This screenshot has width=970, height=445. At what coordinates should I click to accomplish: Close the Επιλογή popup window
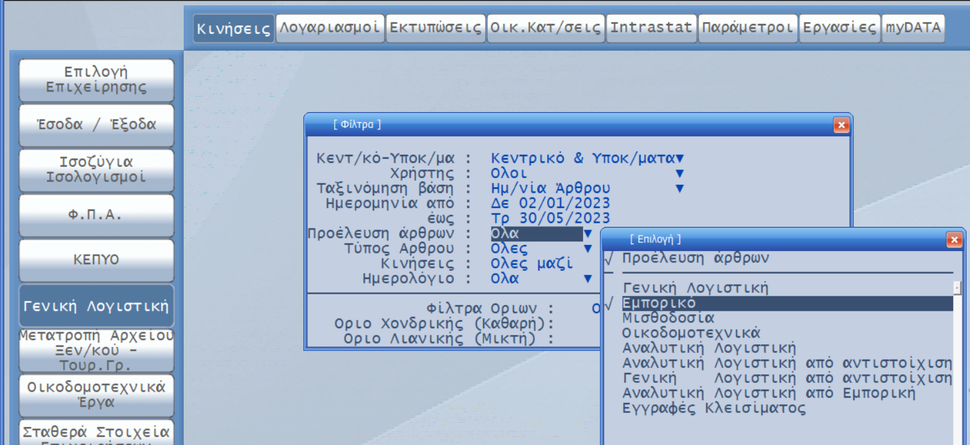[x=954, y=240]
